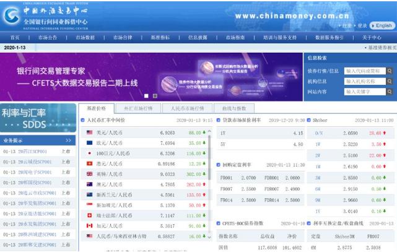The height and width of the screenshot is (252, 397).
Task: Click the exchange rate list scroll-down arrow
Action: click(x=209, y=237)
